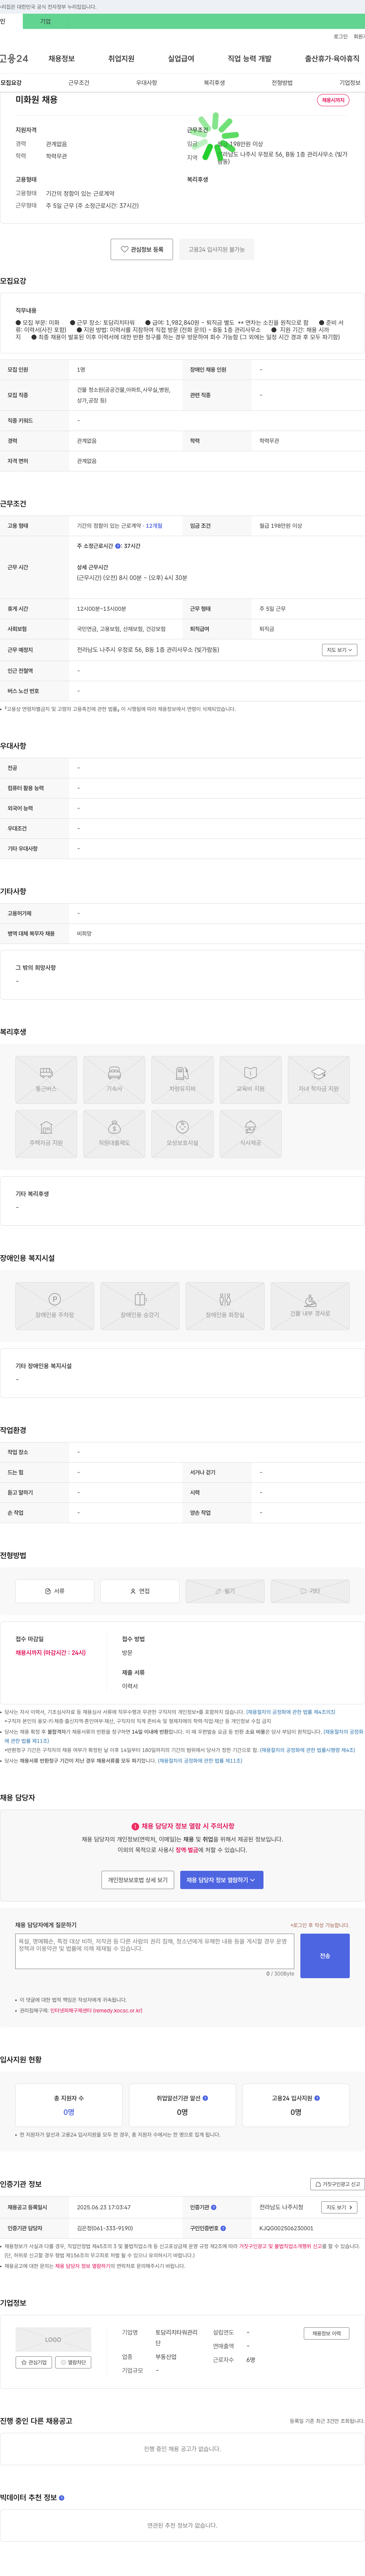Click the 채용정보 이력 button
The height and width of the screenshot is (2576, 365).
(x=326, y=2333)
